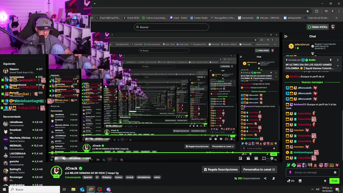Open viewers list icon beside share
Image resolution: width=343 pixels, height=193 pixels.
tap(274, 178)
